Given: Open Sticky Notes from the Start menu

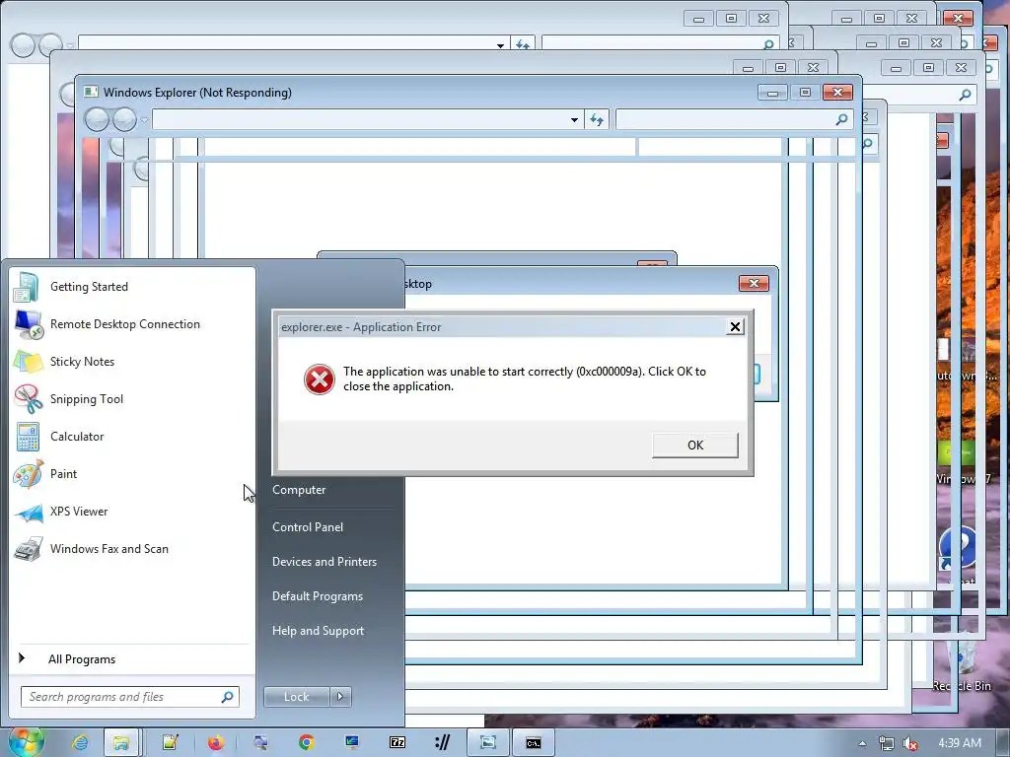Looking at the screenshot, I should point(132,361).
